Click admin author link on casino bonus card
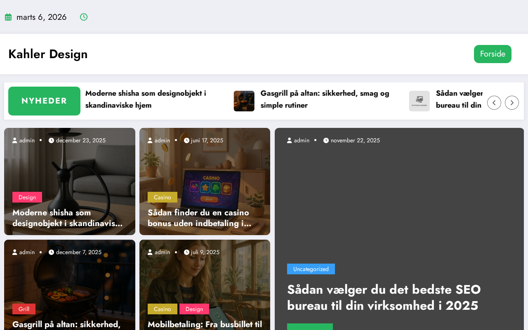Image resolution: width=528 pixels, height=330 pixels. tap(162, 140)
